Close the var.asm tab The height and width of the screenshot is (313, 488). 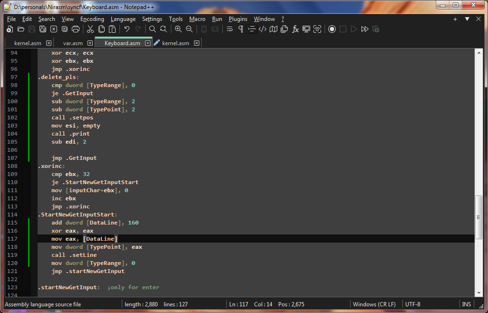pyautogui.click(x=90, y=43)
